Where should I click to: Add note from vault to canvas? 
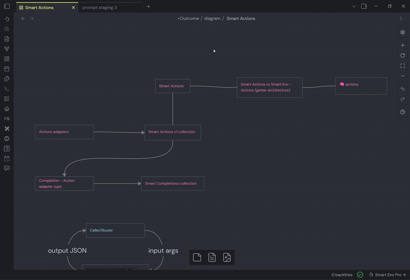tap(212, 258)
